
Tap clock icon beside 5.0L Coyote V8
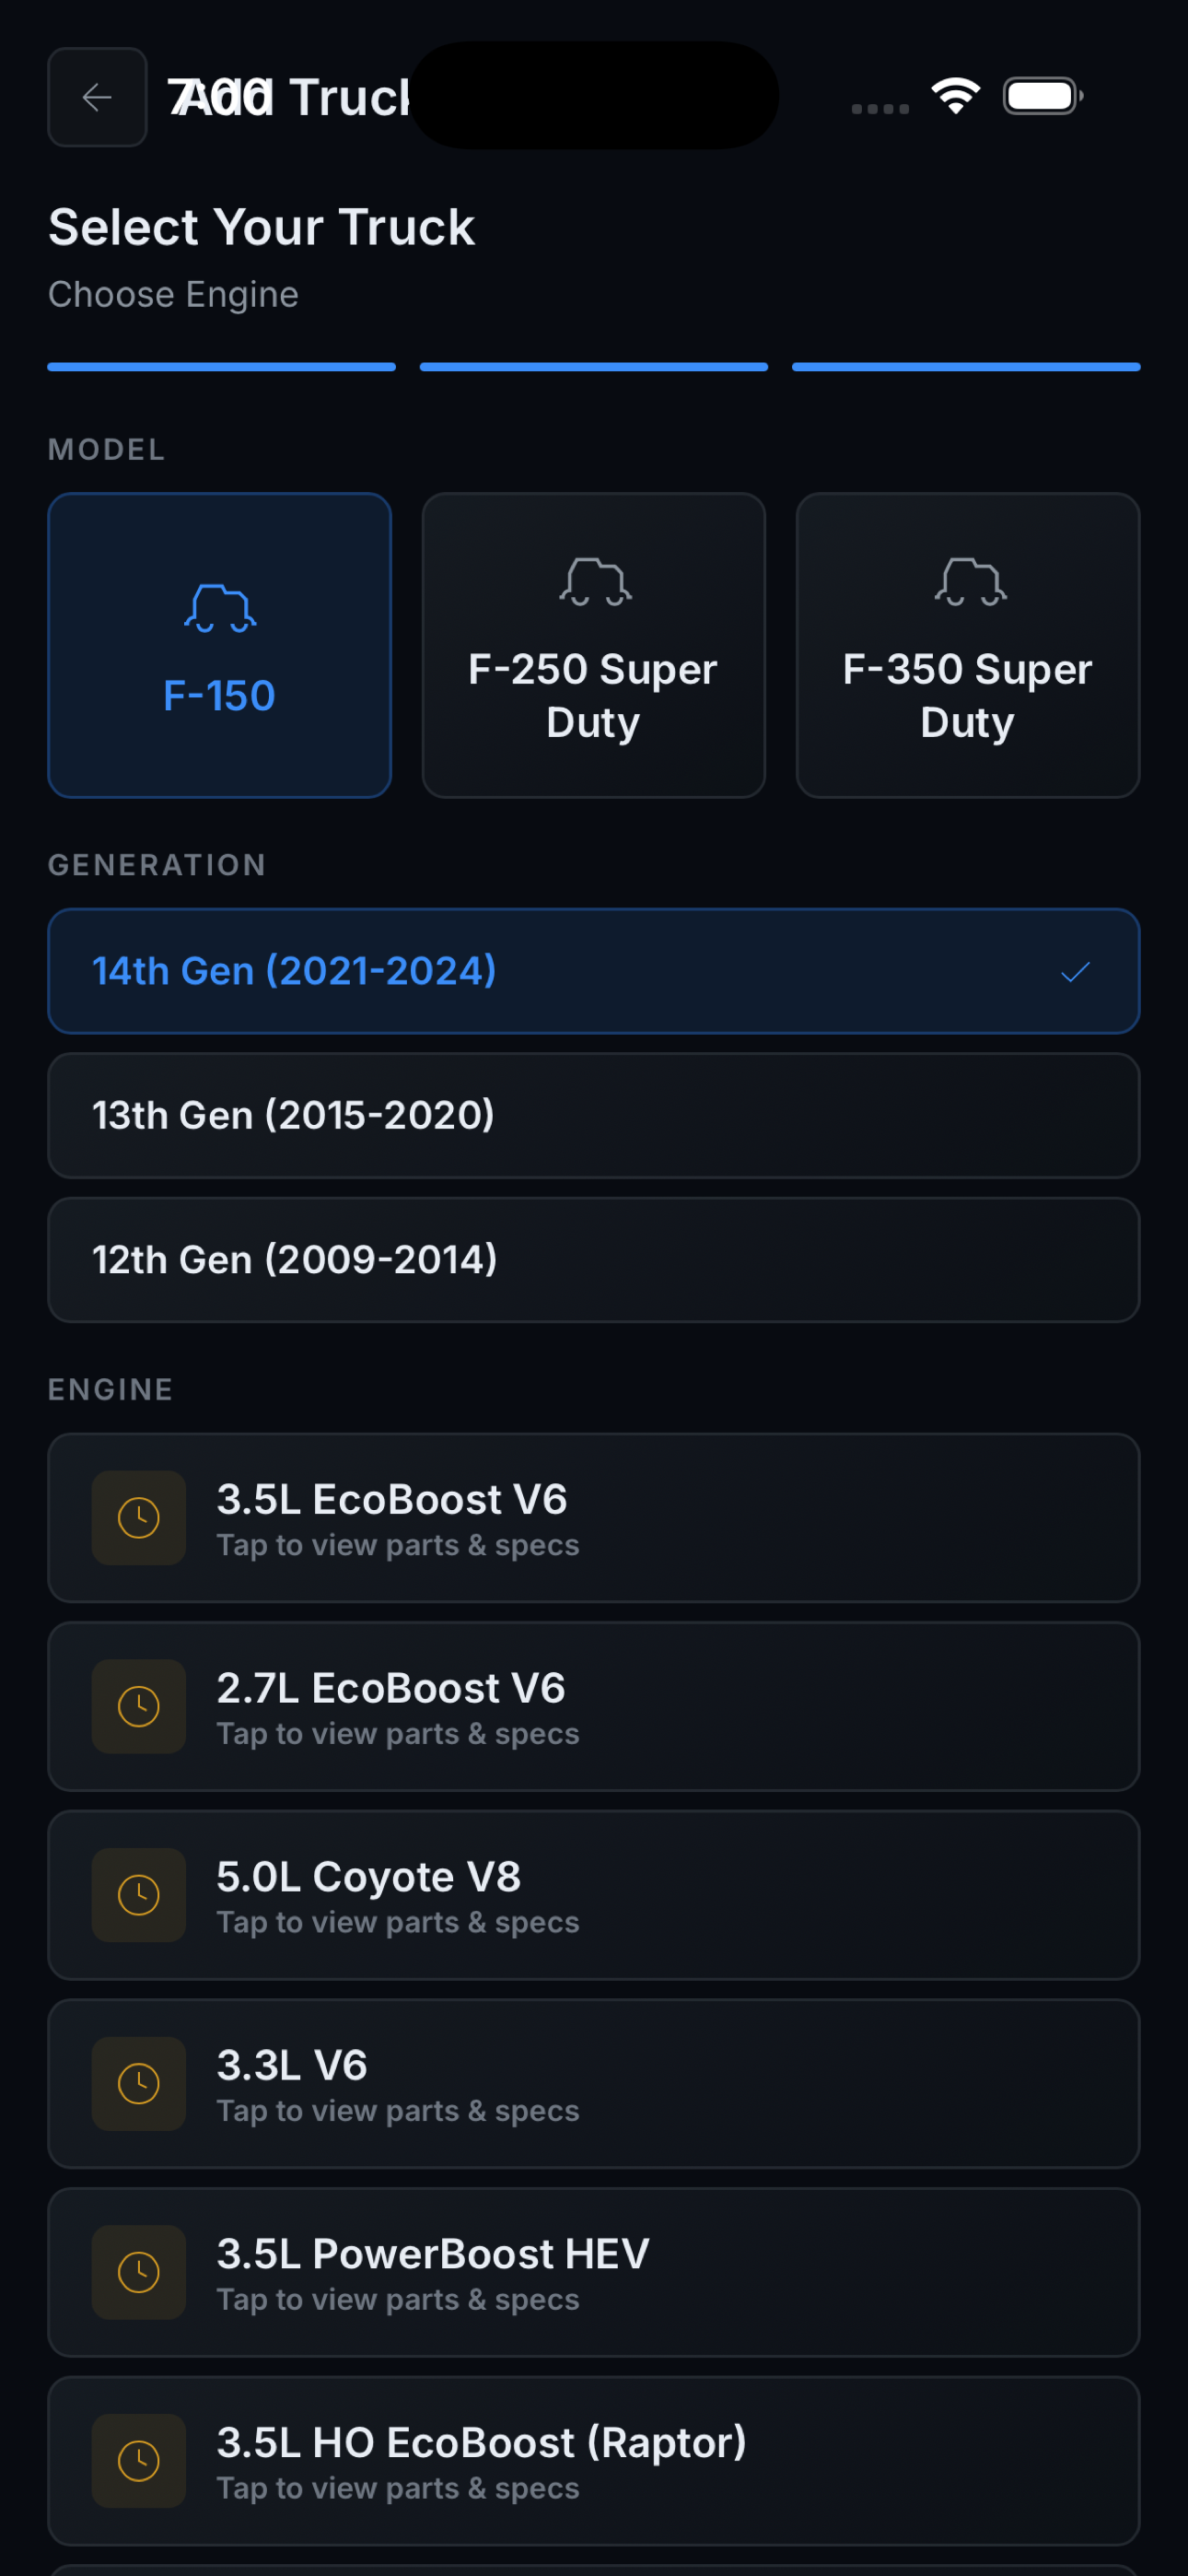[x=139, y=1895]
